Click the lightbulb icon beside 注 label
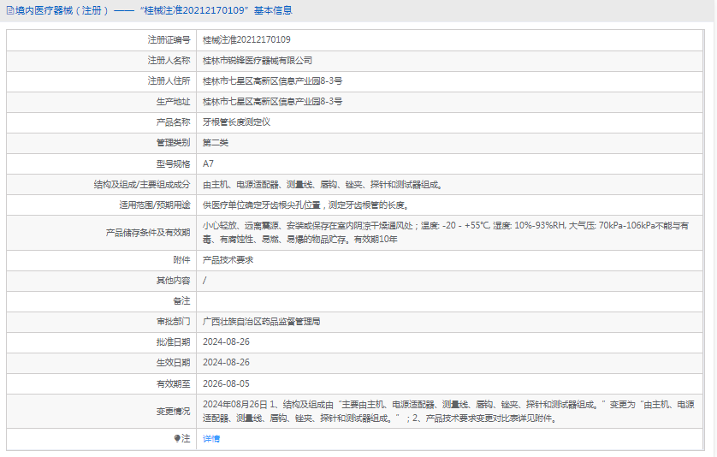The width and height of the screenshot is (717, 457). (177, 438)
